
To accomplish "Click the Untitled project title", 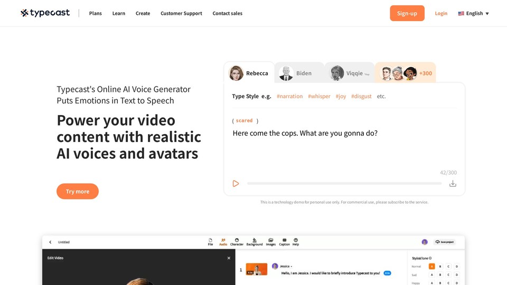I will [64, 242].
